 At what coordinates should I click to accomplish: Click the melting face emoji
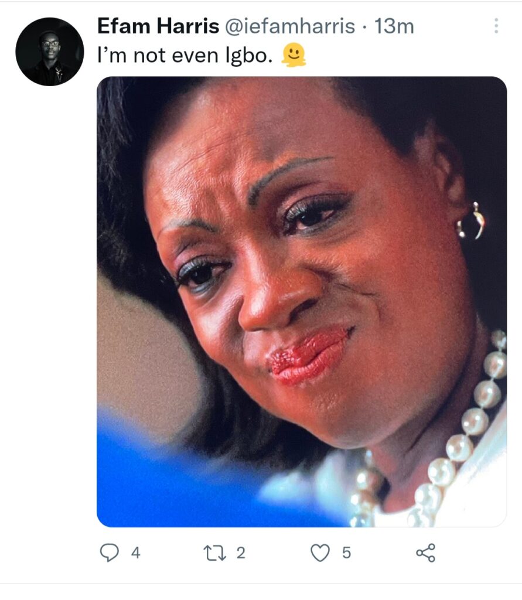pyautogui.click(x=294, y=55)
